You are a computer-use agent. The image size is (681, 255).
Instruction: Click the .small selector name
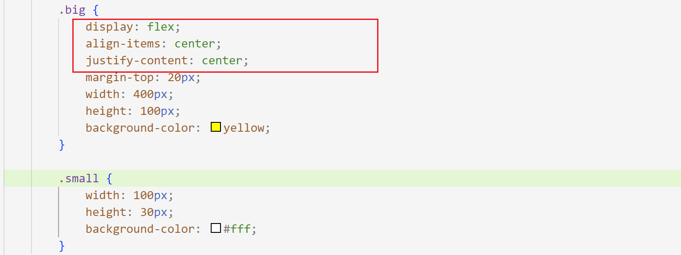79,178
